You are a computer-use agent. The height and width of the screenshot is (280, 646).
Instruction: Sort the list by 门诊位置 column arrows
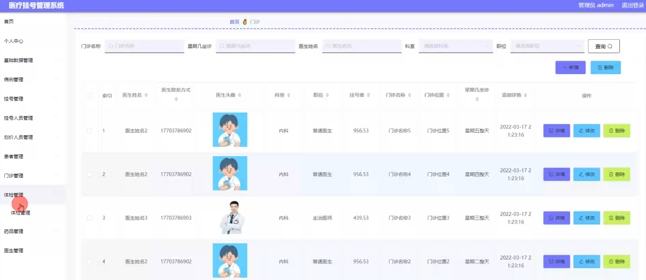click(448, 95)
